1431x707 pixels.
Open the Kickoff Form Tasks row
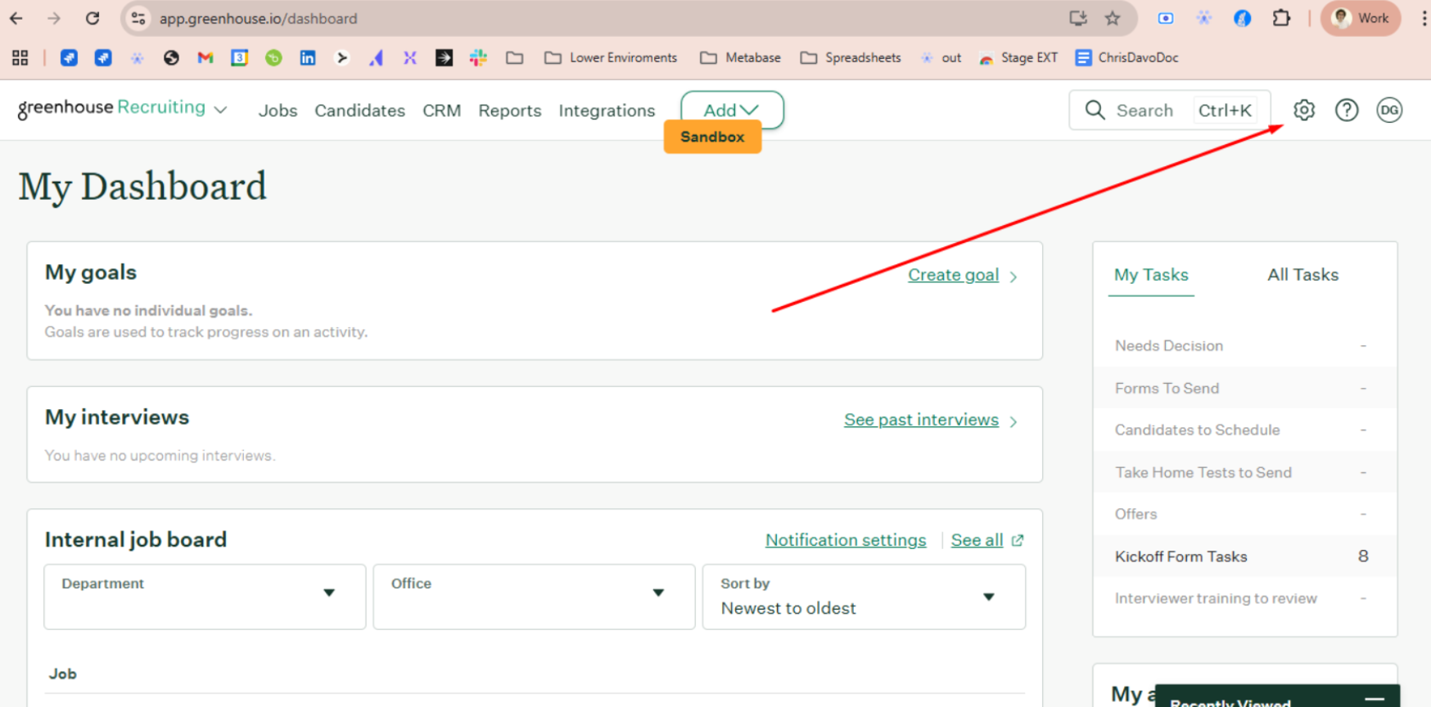[1244, 556]
